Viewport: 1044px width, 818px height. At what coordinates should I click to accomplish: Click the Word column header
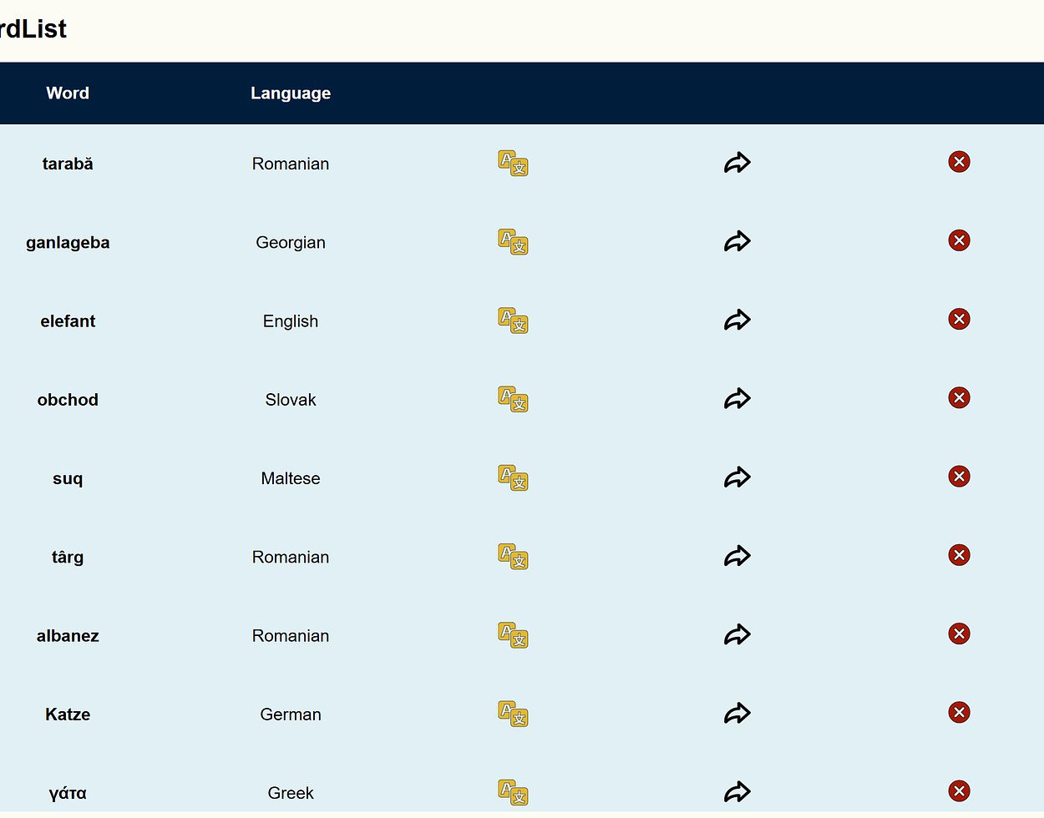pyautogui.click(x=68, y=93)
